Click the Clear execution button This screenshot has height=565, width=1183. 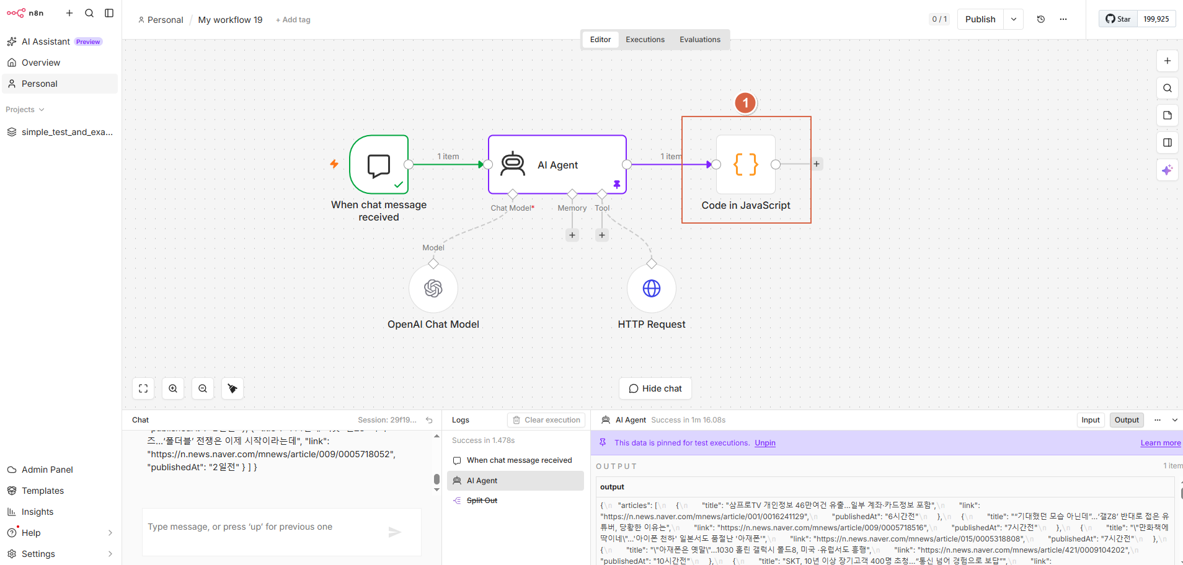point(546,420)
